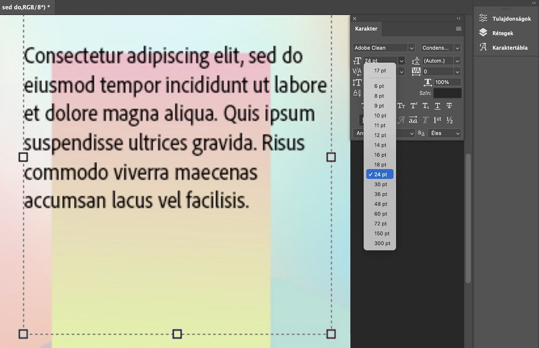Click the word 'Consectetur' in the canvas text
539x348 pixels.
pos(74,56)
